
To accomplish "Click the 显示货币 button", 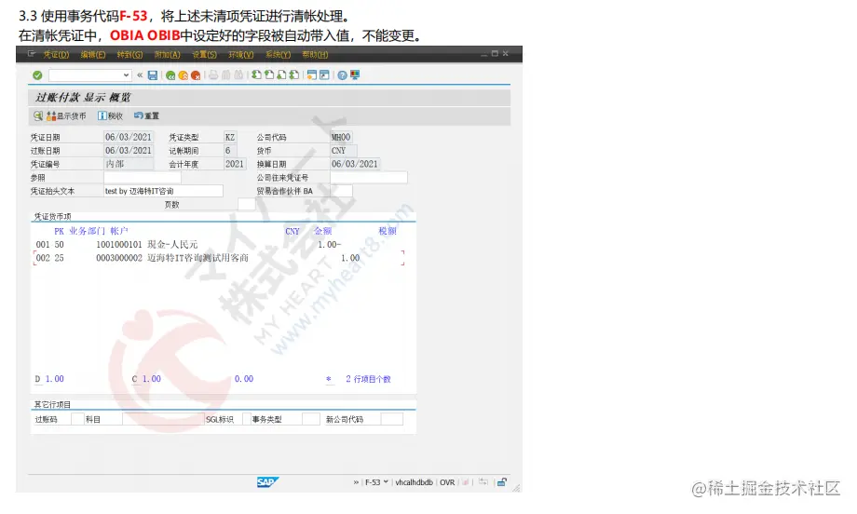I will (x=66, y=115).
